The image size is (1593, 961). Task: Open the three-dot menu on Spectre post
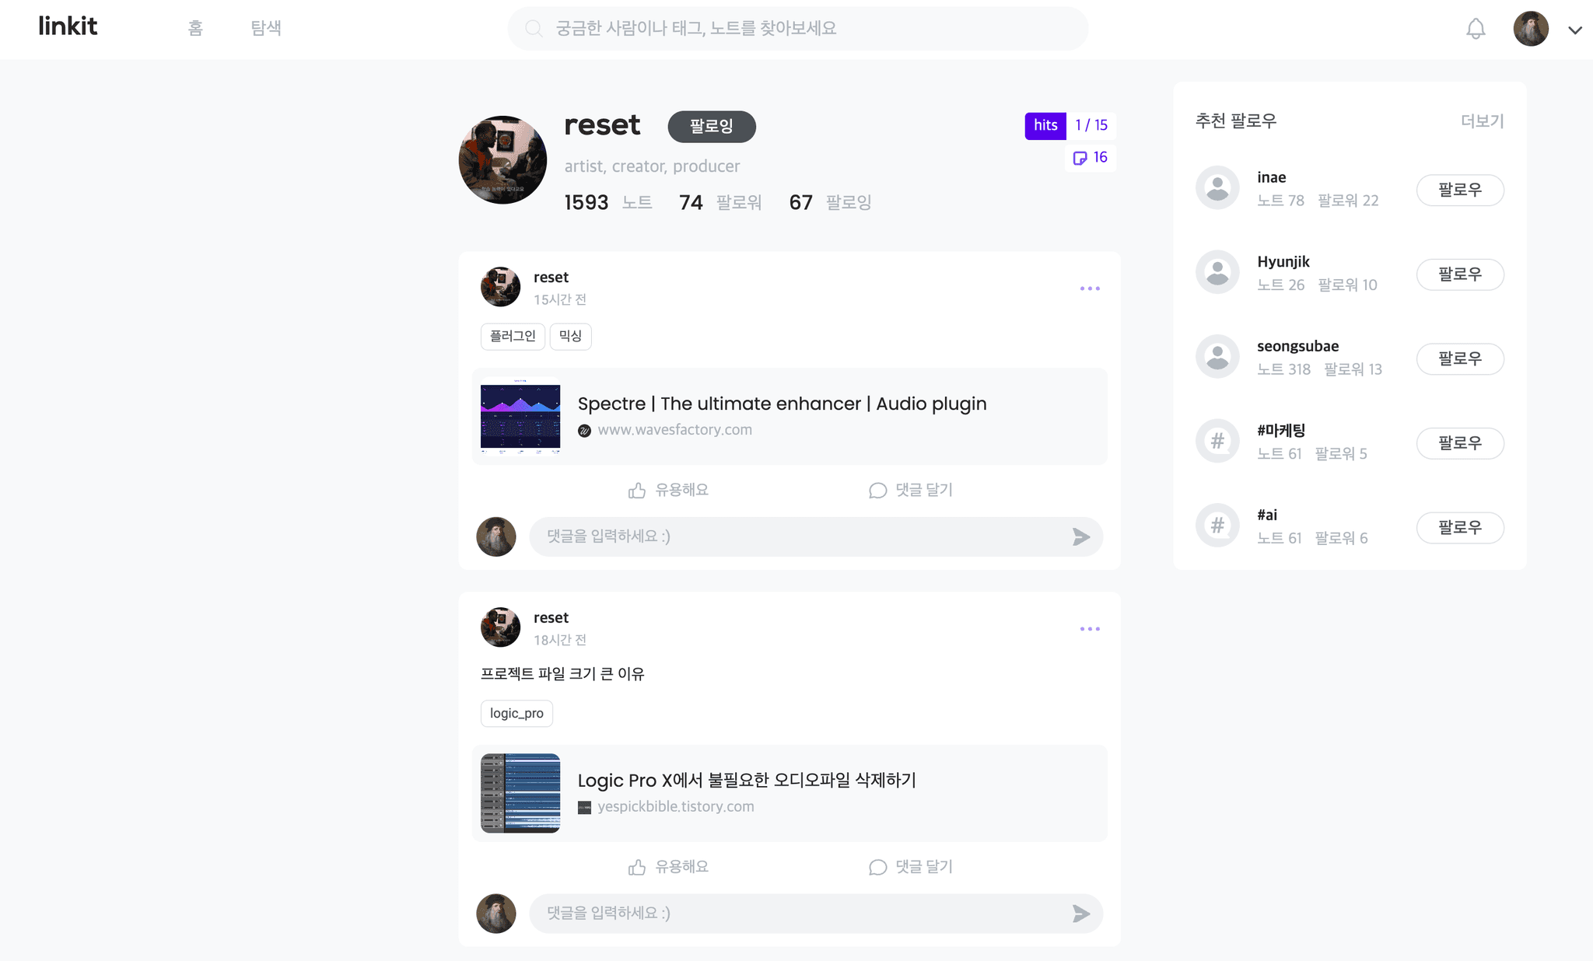pos(1090,288)
